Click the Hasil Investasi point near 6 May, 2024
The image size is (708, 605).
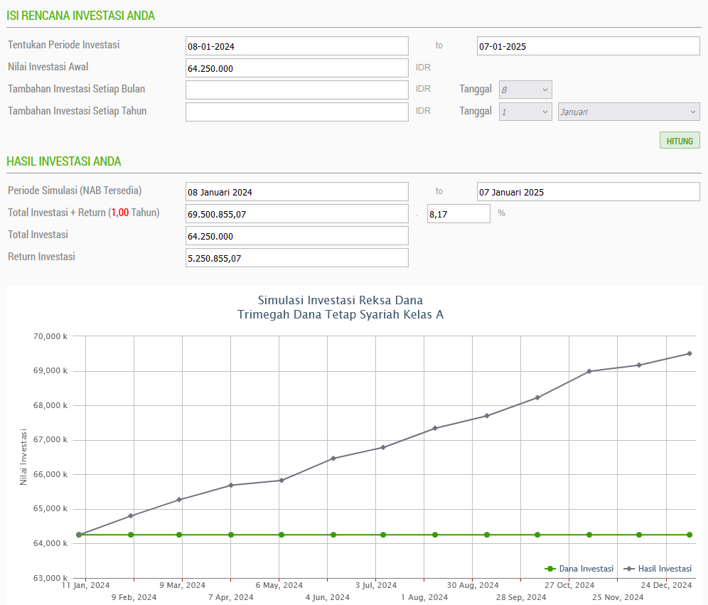pos(281,481)
